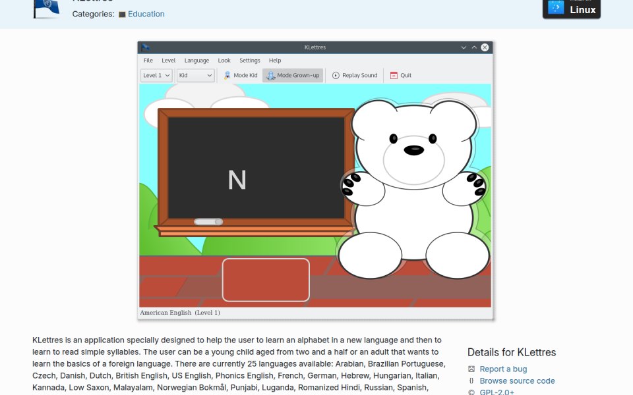The image size is (633, 395).
Task: Click the chalk eraser on the blackboard ledge
Action: coord(208,222)
